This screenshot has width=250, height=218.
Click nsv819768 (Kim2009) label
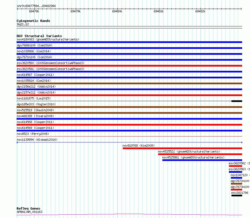click(138, 146)
